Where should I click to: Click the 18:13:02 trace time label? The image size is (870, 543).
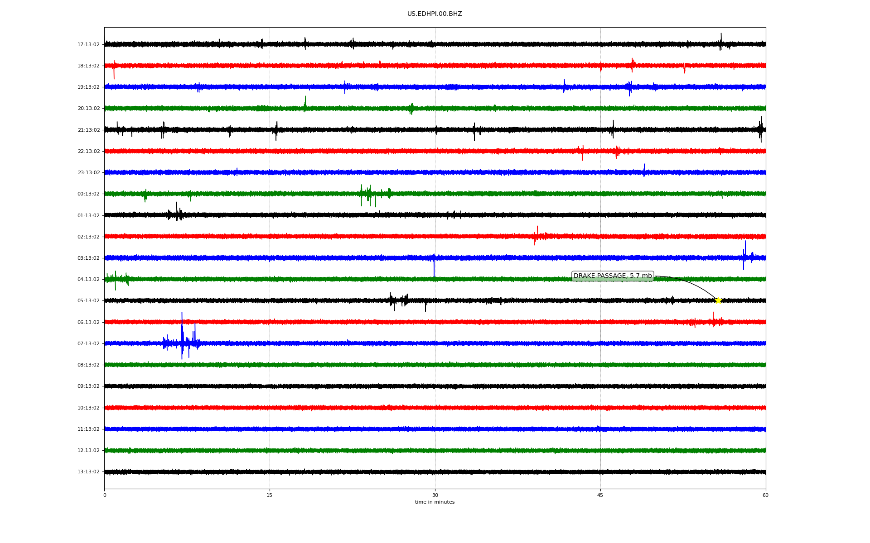pyautogui.click(x=88, y=66)
